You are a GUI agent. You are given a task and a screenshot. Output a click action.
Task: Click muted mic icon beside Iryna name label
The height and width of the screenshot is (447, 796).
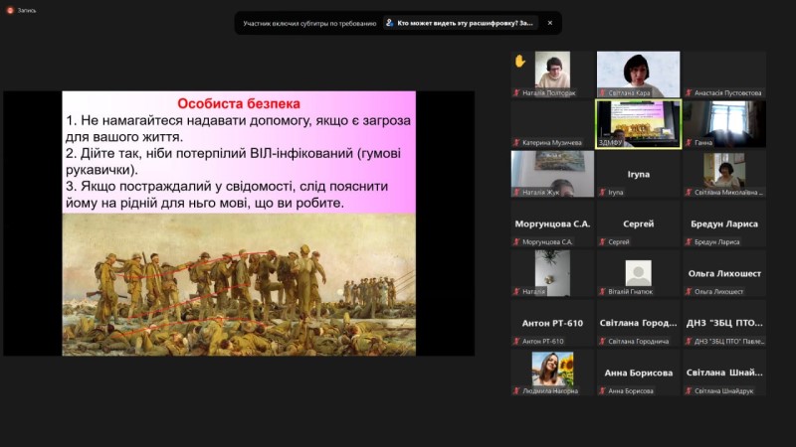pyautogui.click(x=603, y=192)
